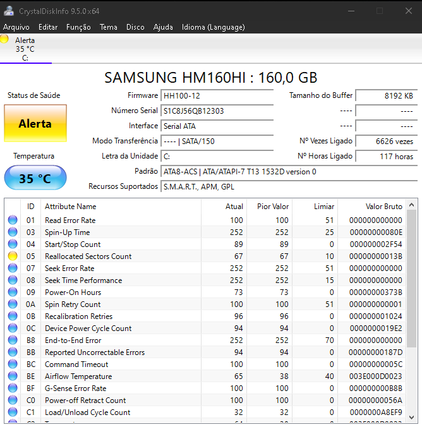This screenshot has height=427, width=422.
Task: Open the Idioma (Language) menu
Action: (214, 27)
